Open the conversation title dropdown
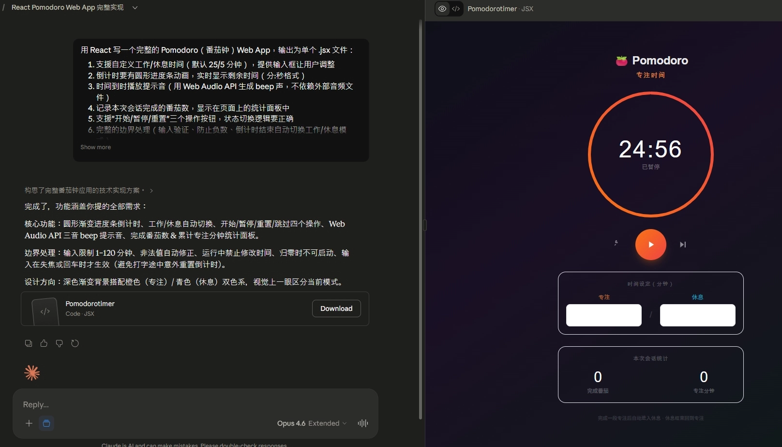Image resolution: width=782 pixels, height=447 pixels. point(135,7)
